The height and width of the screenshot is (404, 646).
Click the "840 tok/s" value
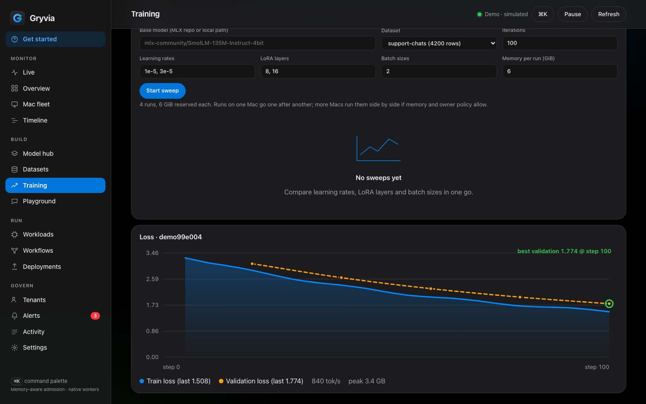click(326, 381)
